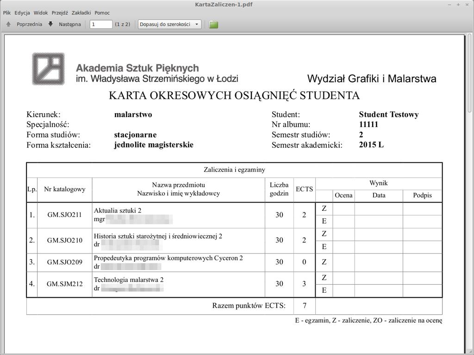Click Historia sztuki starożytnej i średniowiecznej 2

[158, 236]
